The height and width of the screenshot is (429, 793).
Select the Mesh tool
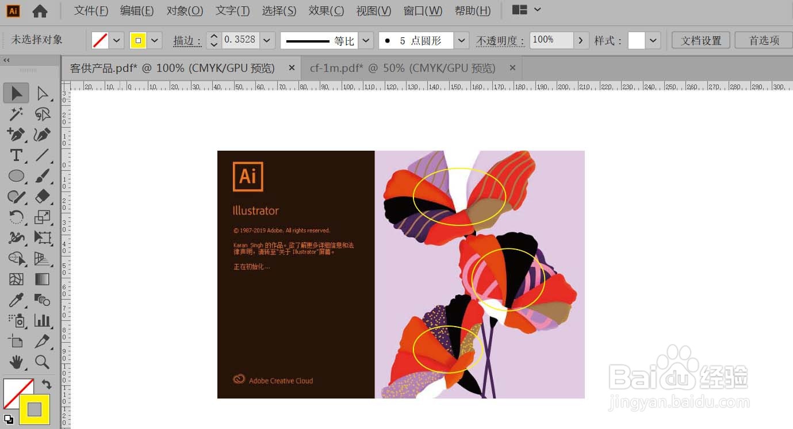[x=16, y=279]
